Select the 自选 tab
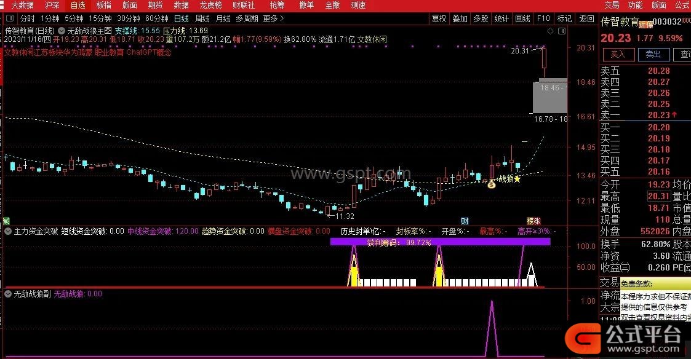The image size is (691, 359). [78, 6]
